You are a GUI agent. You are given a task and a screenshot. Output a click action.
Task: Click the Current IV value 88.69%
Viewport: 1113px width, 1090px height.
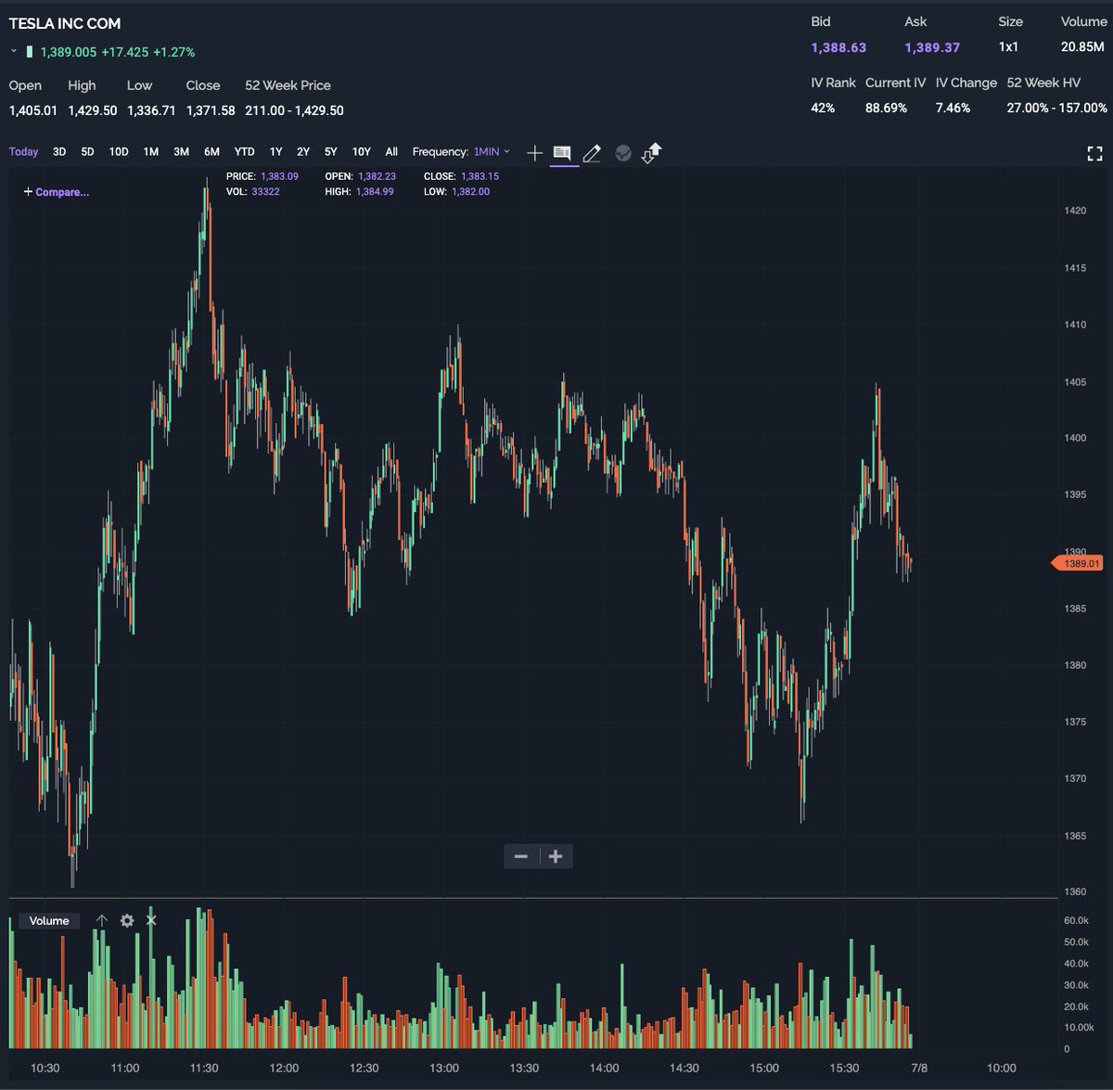point(886,108)
